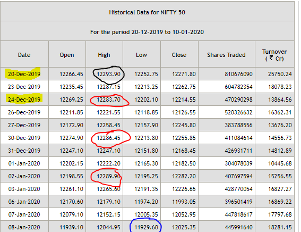Click the low value 12118.85
This screenshot has height=232, width=301.
tap(146, 112)
